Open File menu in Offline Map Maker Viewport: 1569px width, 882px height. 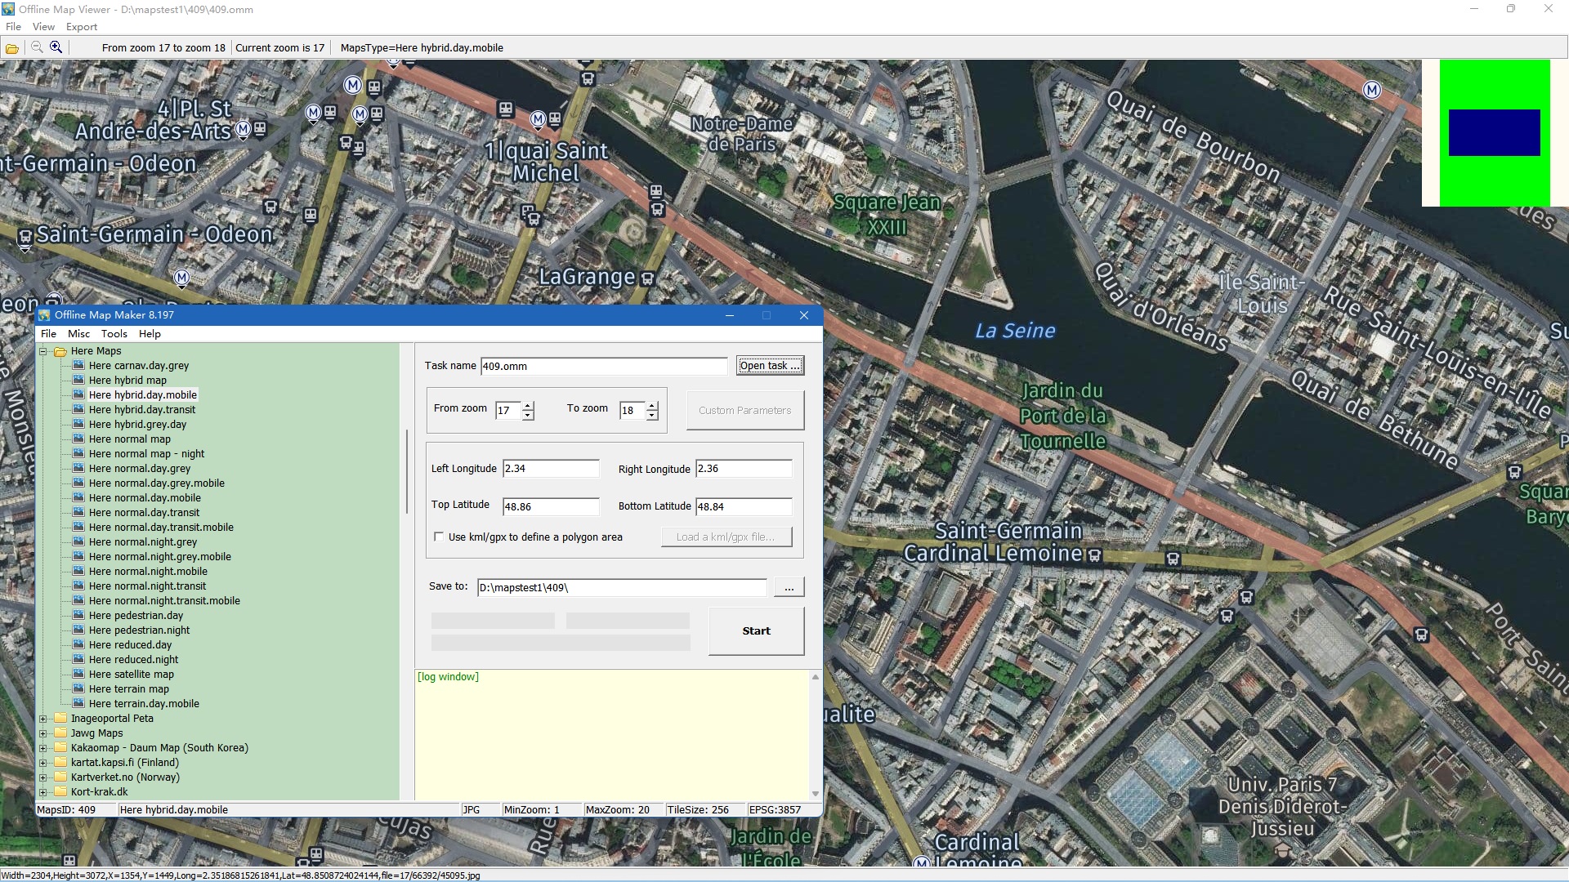click(48, 333)
